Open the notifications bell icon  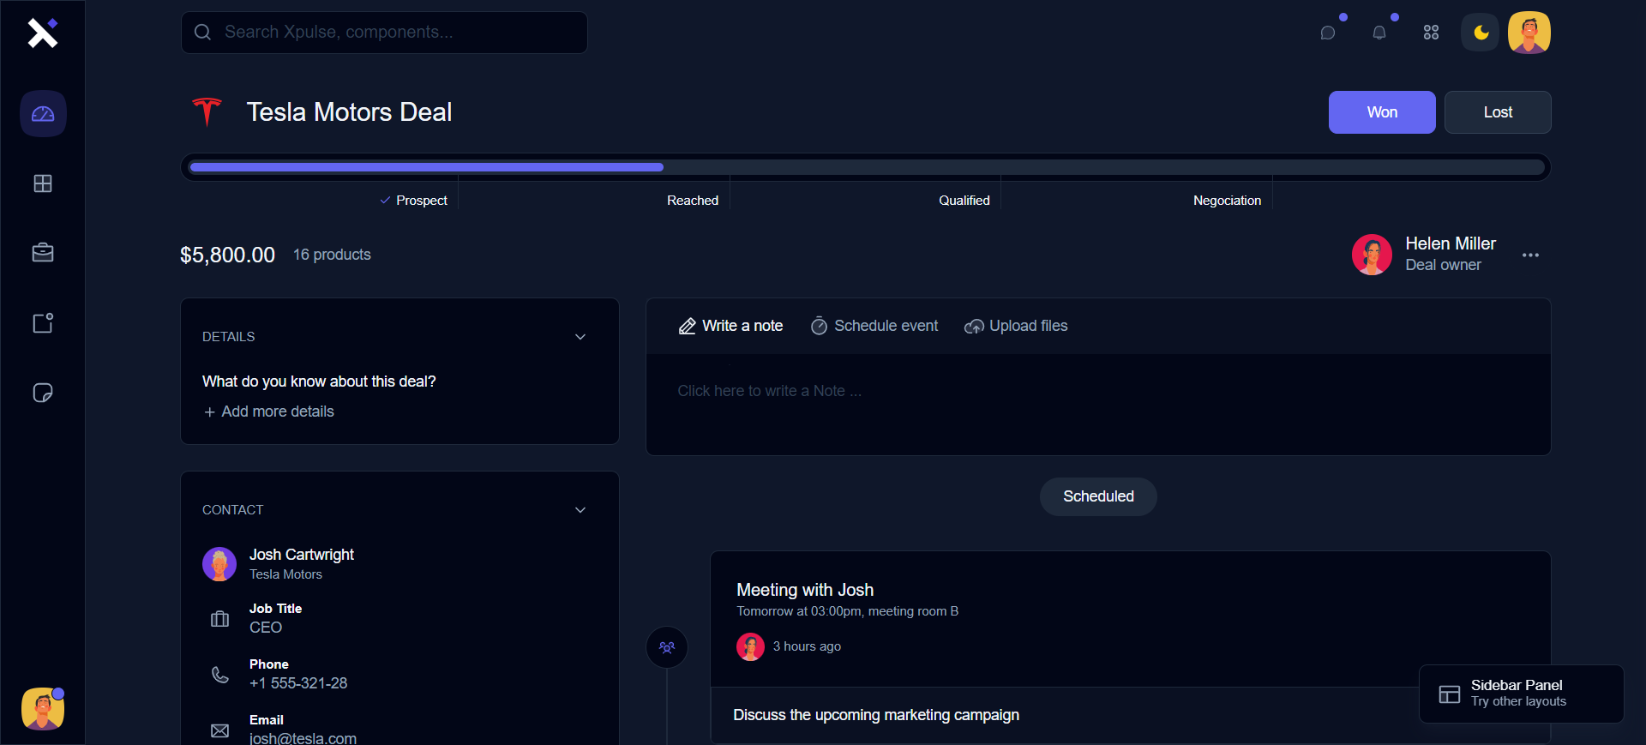click(1379, 33)
